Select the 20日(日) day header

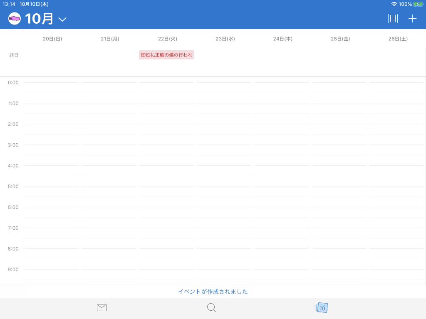coord(52,39)
